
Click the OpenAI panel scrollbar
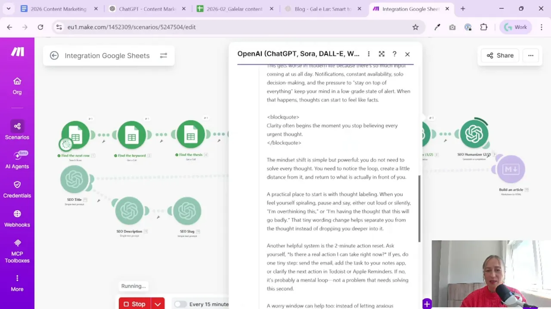point(419,208)
